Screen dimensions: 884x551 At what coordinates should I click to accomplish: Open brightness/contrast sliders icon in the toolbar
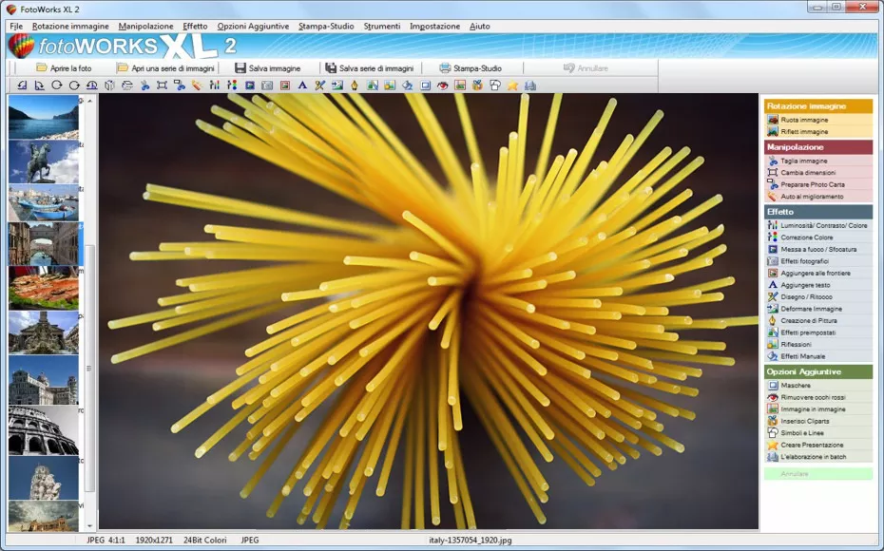[214, 85]
